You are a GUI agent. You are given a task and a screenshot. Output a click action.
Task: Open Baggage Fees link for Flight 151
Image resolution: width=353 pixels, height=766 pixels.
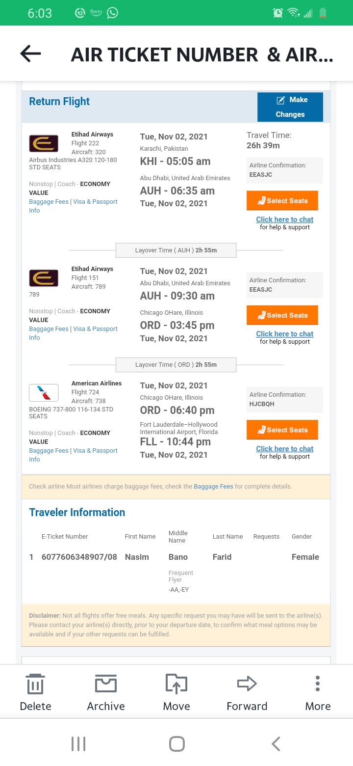[49, 329]
